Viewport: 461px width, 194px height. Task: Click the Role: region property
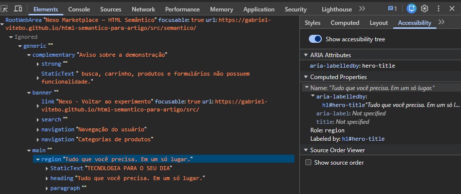click(x=327, y=130)
